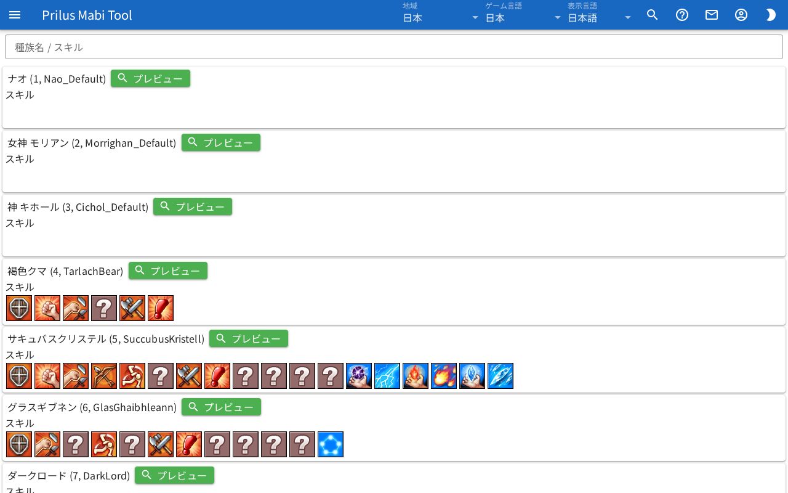Open the user account icon

pos(741,15)
